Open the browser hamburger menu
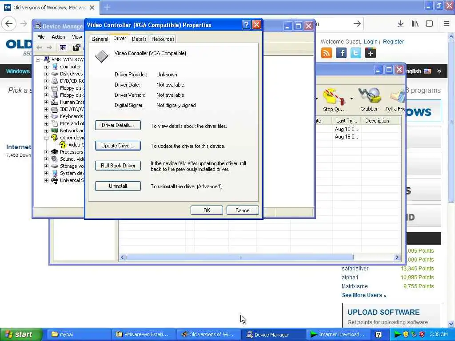 click(x=446, y=24)
